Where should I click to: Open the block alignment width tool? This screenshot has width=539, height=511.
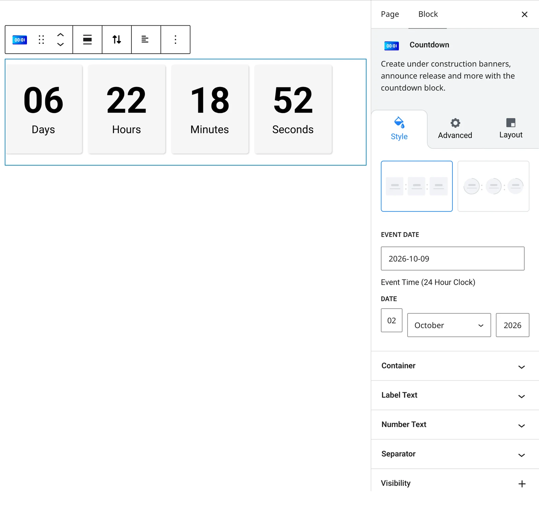point(88,39)
